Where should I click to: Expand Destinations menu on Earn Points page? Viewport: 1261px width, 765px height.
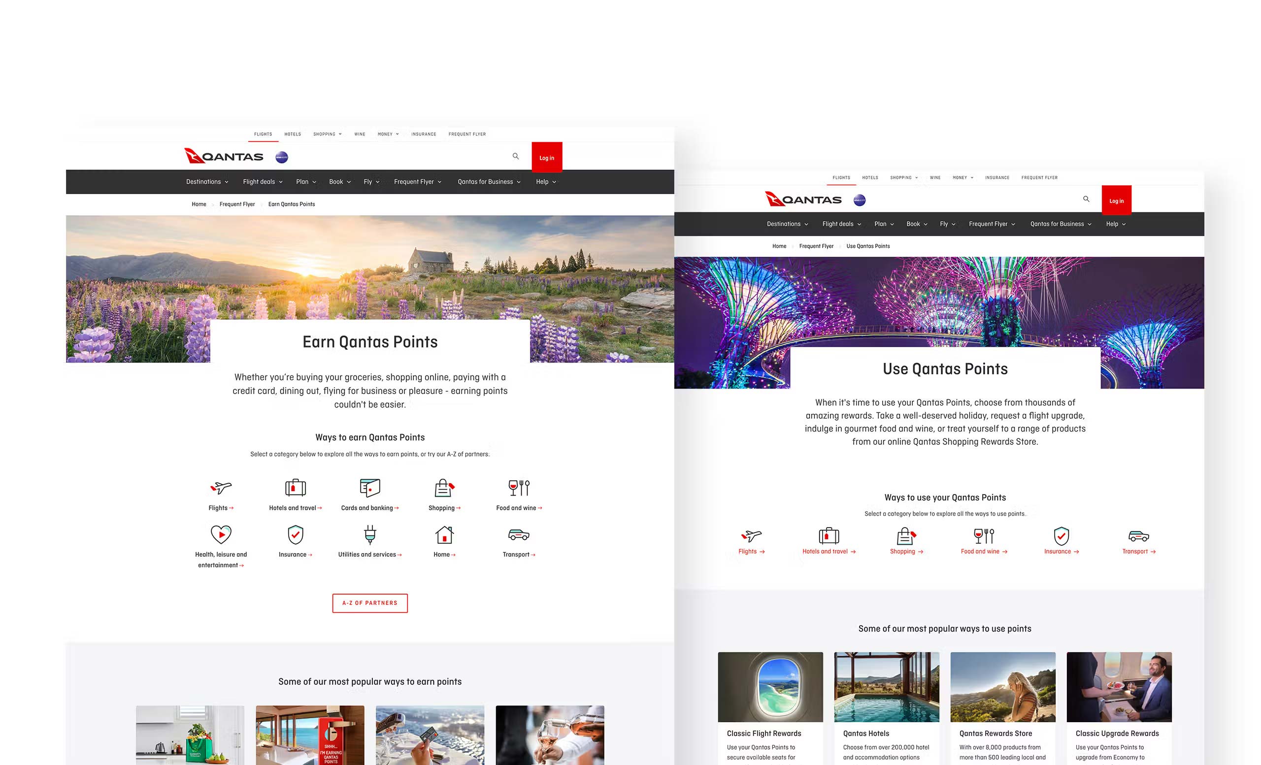tap(207, 182)
